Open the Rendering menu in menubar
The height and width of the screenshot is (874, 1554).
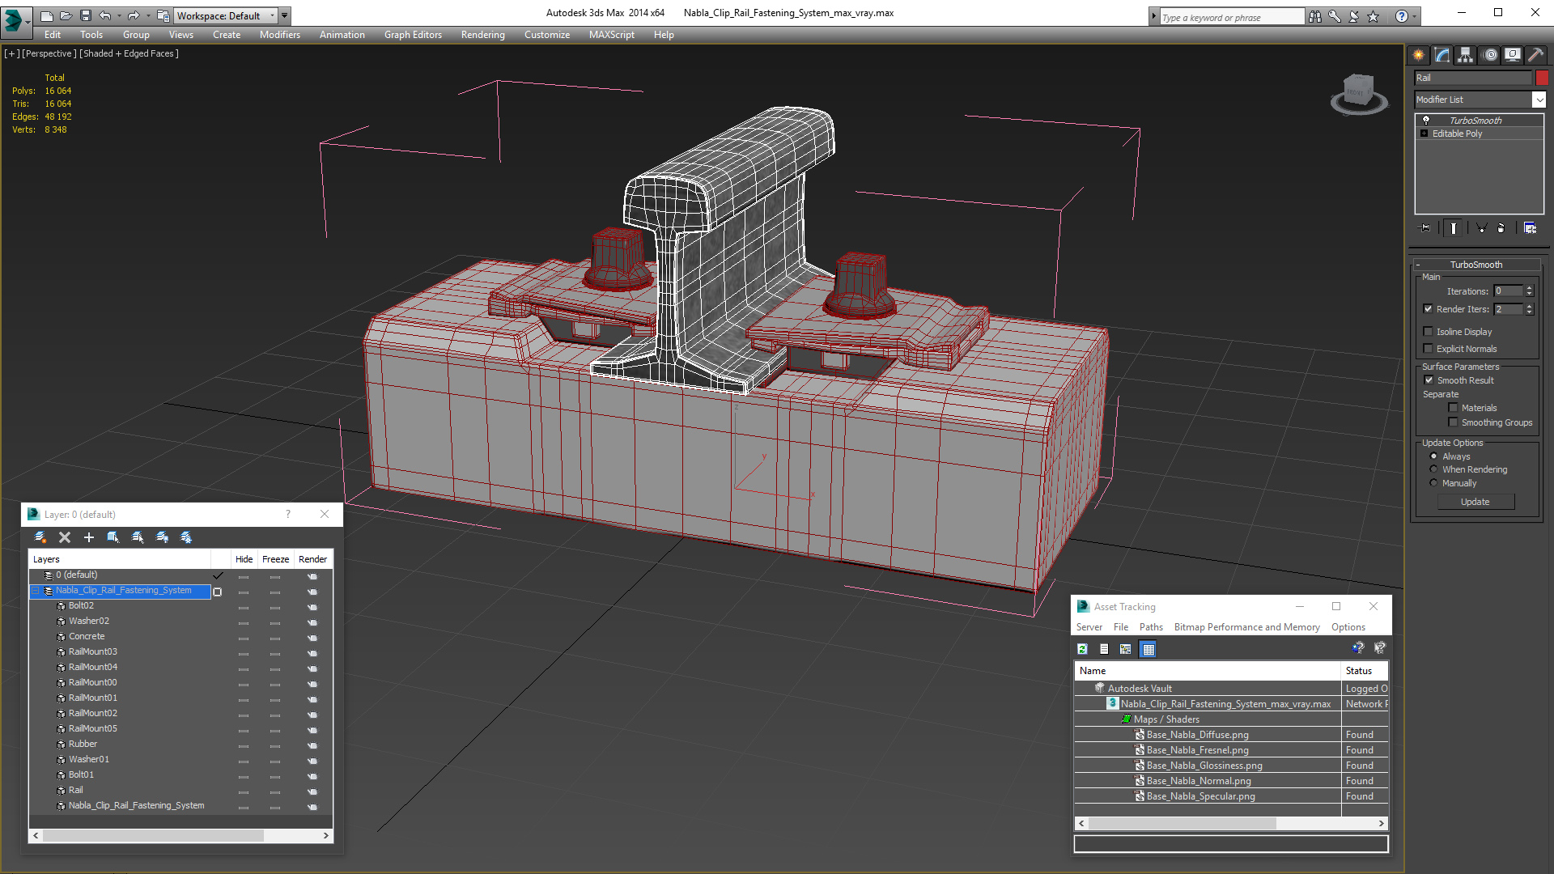point(482,34)
